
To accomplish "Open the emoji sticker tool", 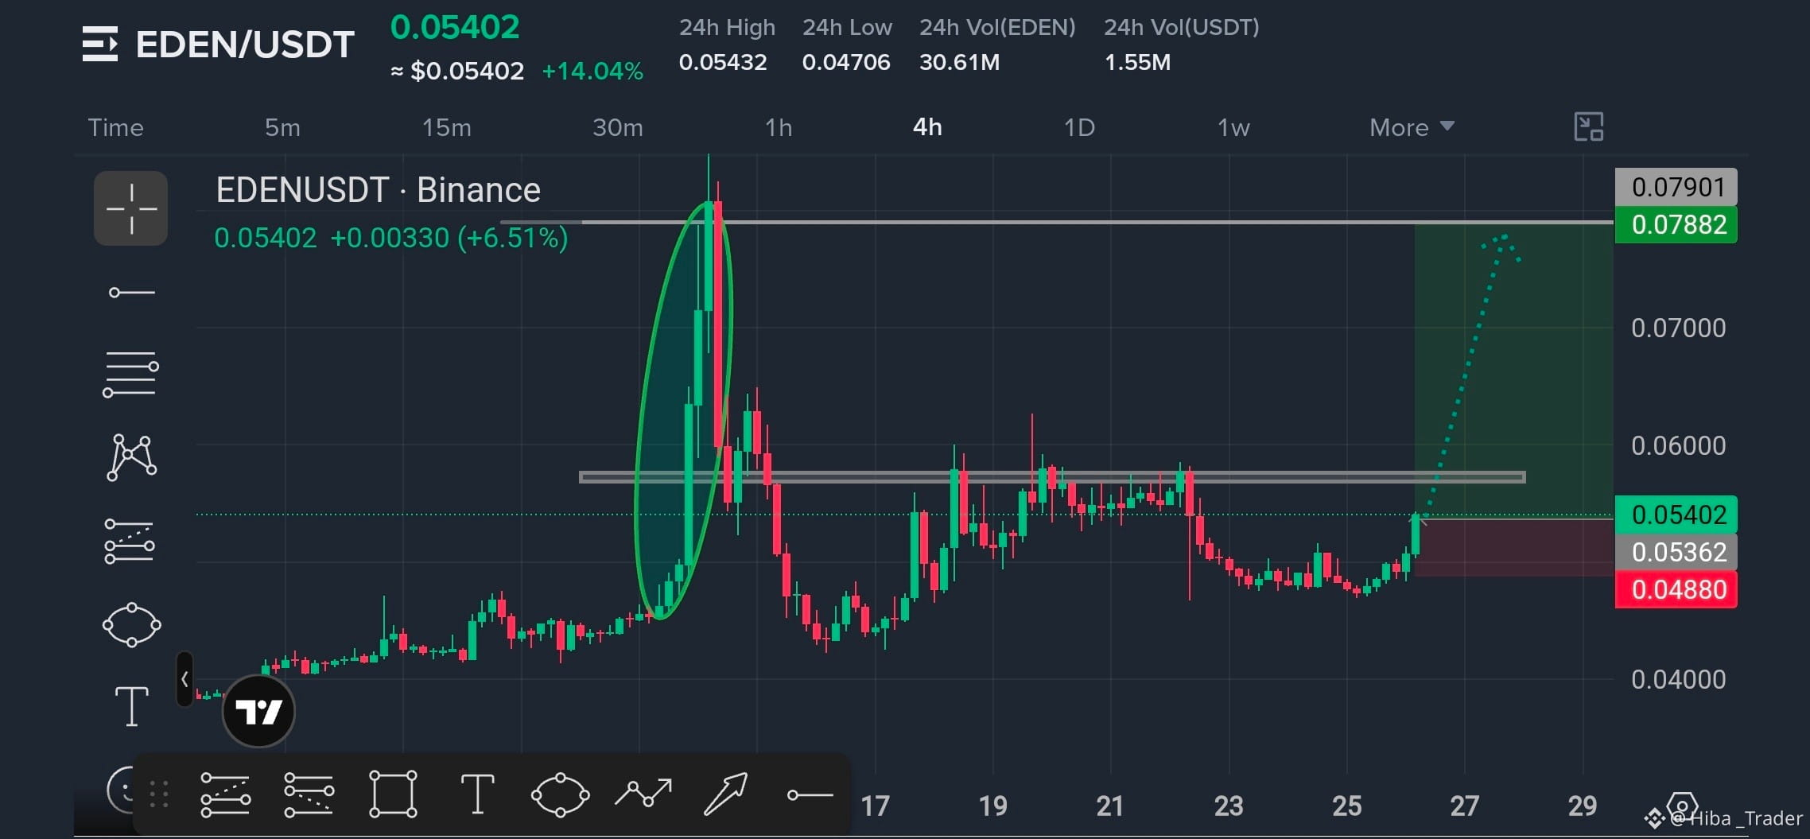I will pos(122,789).
